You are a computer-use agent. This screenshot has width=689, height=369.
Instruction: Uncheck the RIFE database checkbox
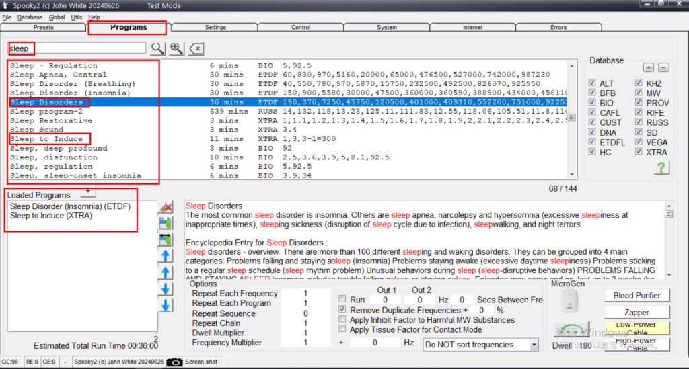coord(639,113)
